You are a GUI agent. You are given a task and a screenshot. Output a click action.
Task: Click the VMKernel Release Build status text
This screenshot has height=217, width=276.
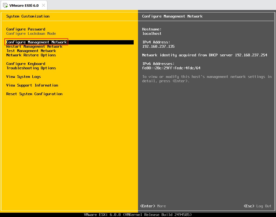click(x=138, y=215)
